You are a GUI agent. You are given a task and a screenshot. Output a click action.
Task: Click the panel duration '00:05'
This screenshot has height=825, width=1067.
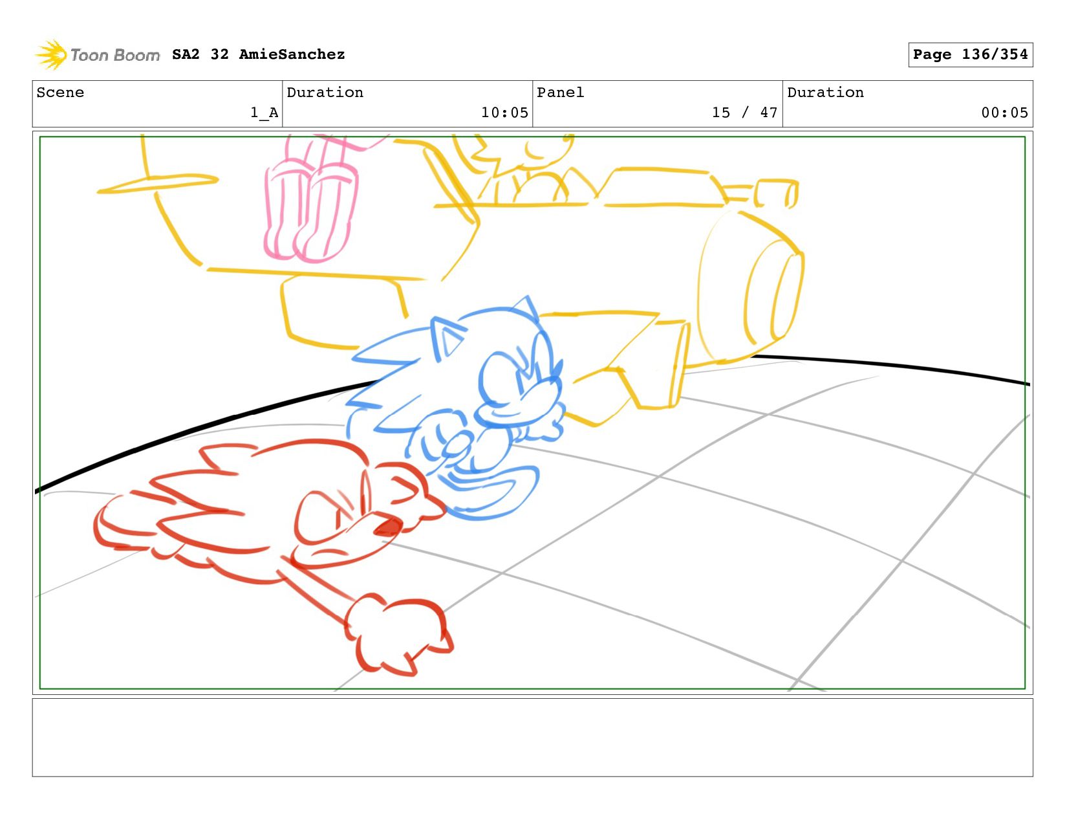(x=1004, y=113)
